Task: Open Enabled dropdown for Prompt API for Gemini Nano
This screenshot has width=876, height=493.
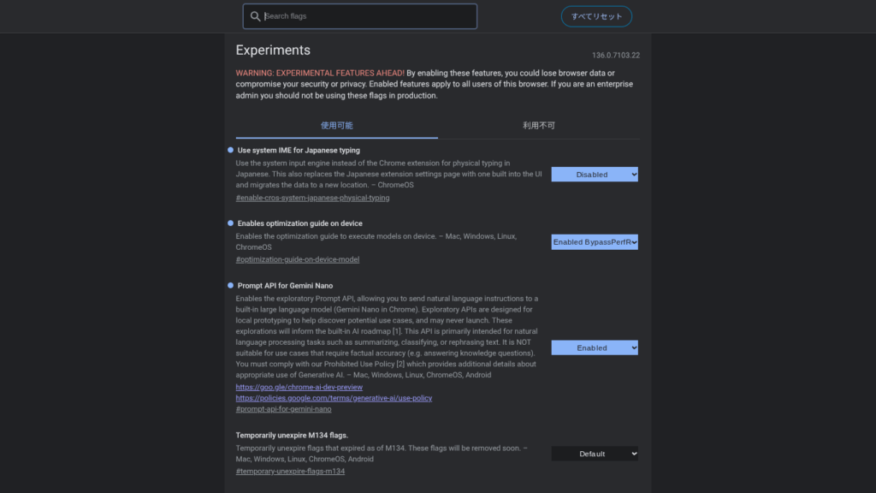Action: [x=595, y=348]
